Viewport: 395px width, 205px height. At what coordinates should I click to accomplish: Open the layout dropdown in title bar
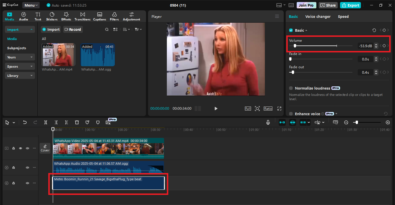pyautogui.click(x=281, y=5)
